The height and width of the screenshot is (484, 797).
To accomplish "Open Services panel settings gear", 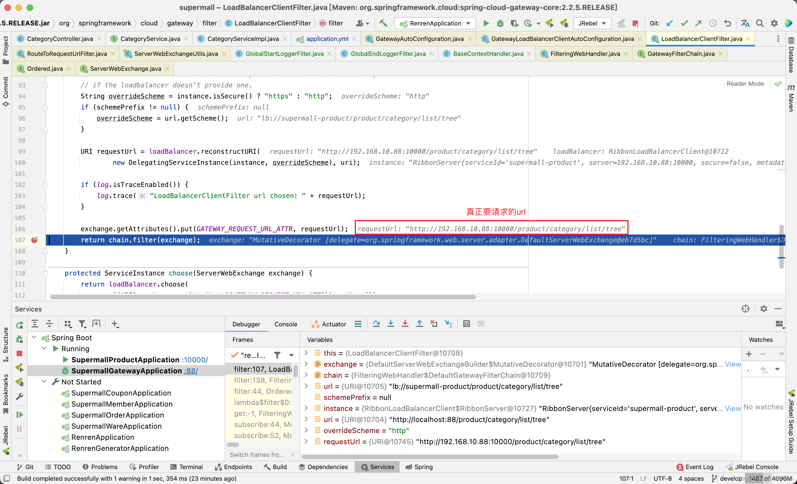I will [764, 309].
